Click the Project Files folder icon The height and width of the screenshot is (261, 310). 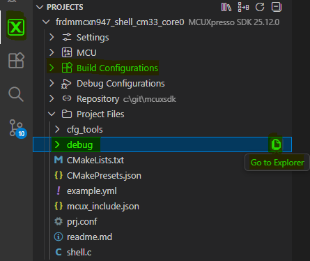(67, 114)
